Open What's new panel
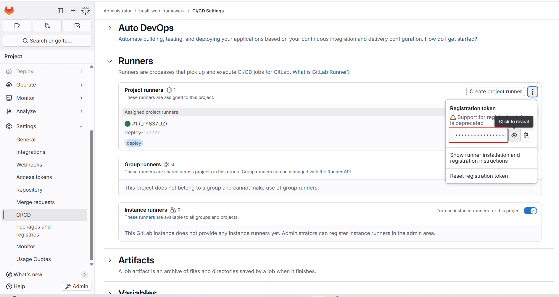Viewport: 559px width, 297px height. (25, 275)
